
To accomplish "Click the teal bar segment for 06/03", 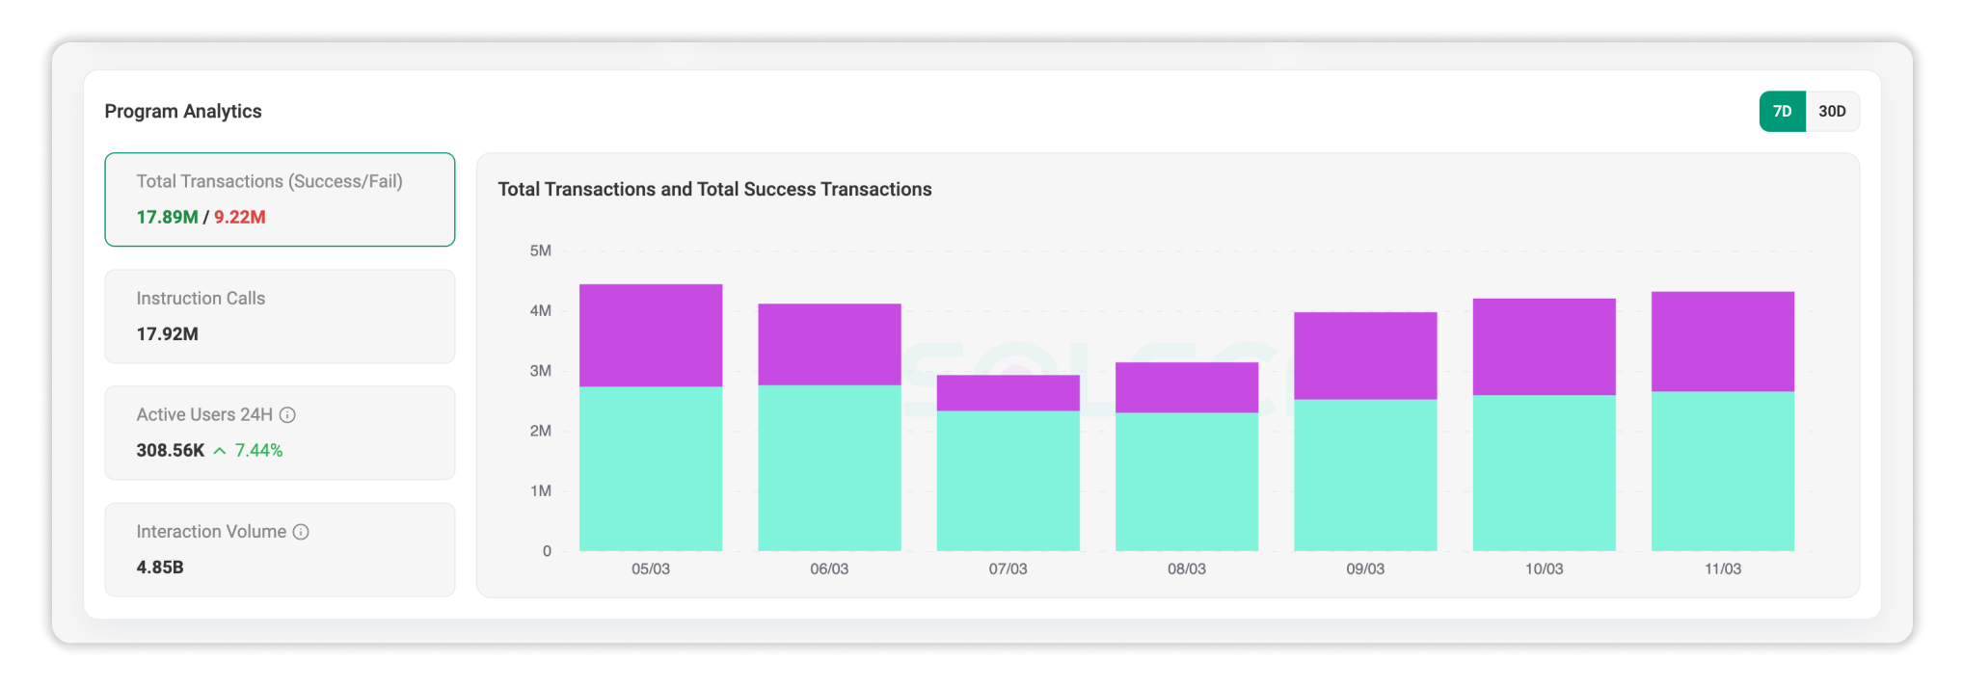I will (829, 468).
